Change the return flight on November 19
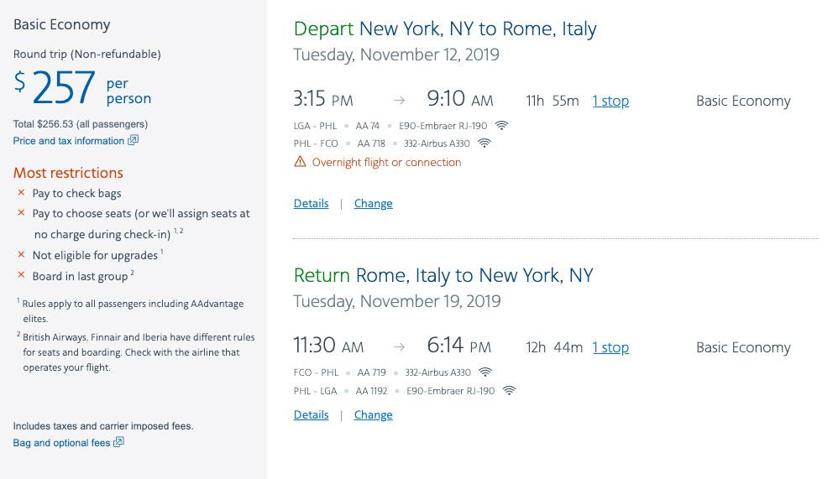 coord(373,414)
